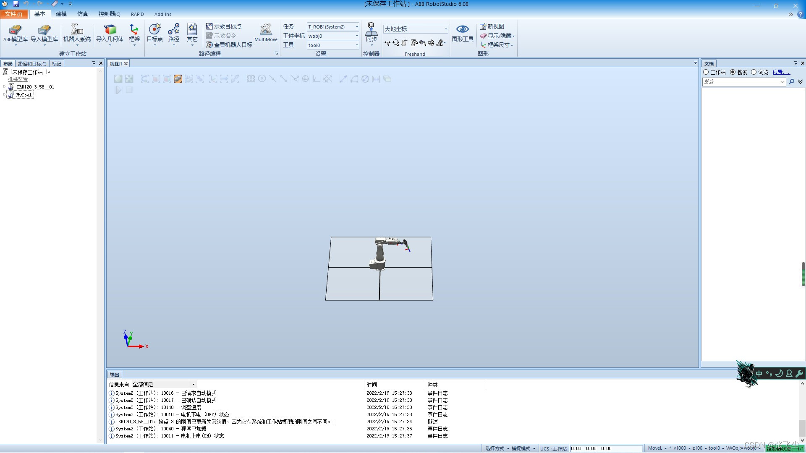This screenshot has width=806, height=453.
Task: Select the 浏览 radio button
Action: click(754, 72)
